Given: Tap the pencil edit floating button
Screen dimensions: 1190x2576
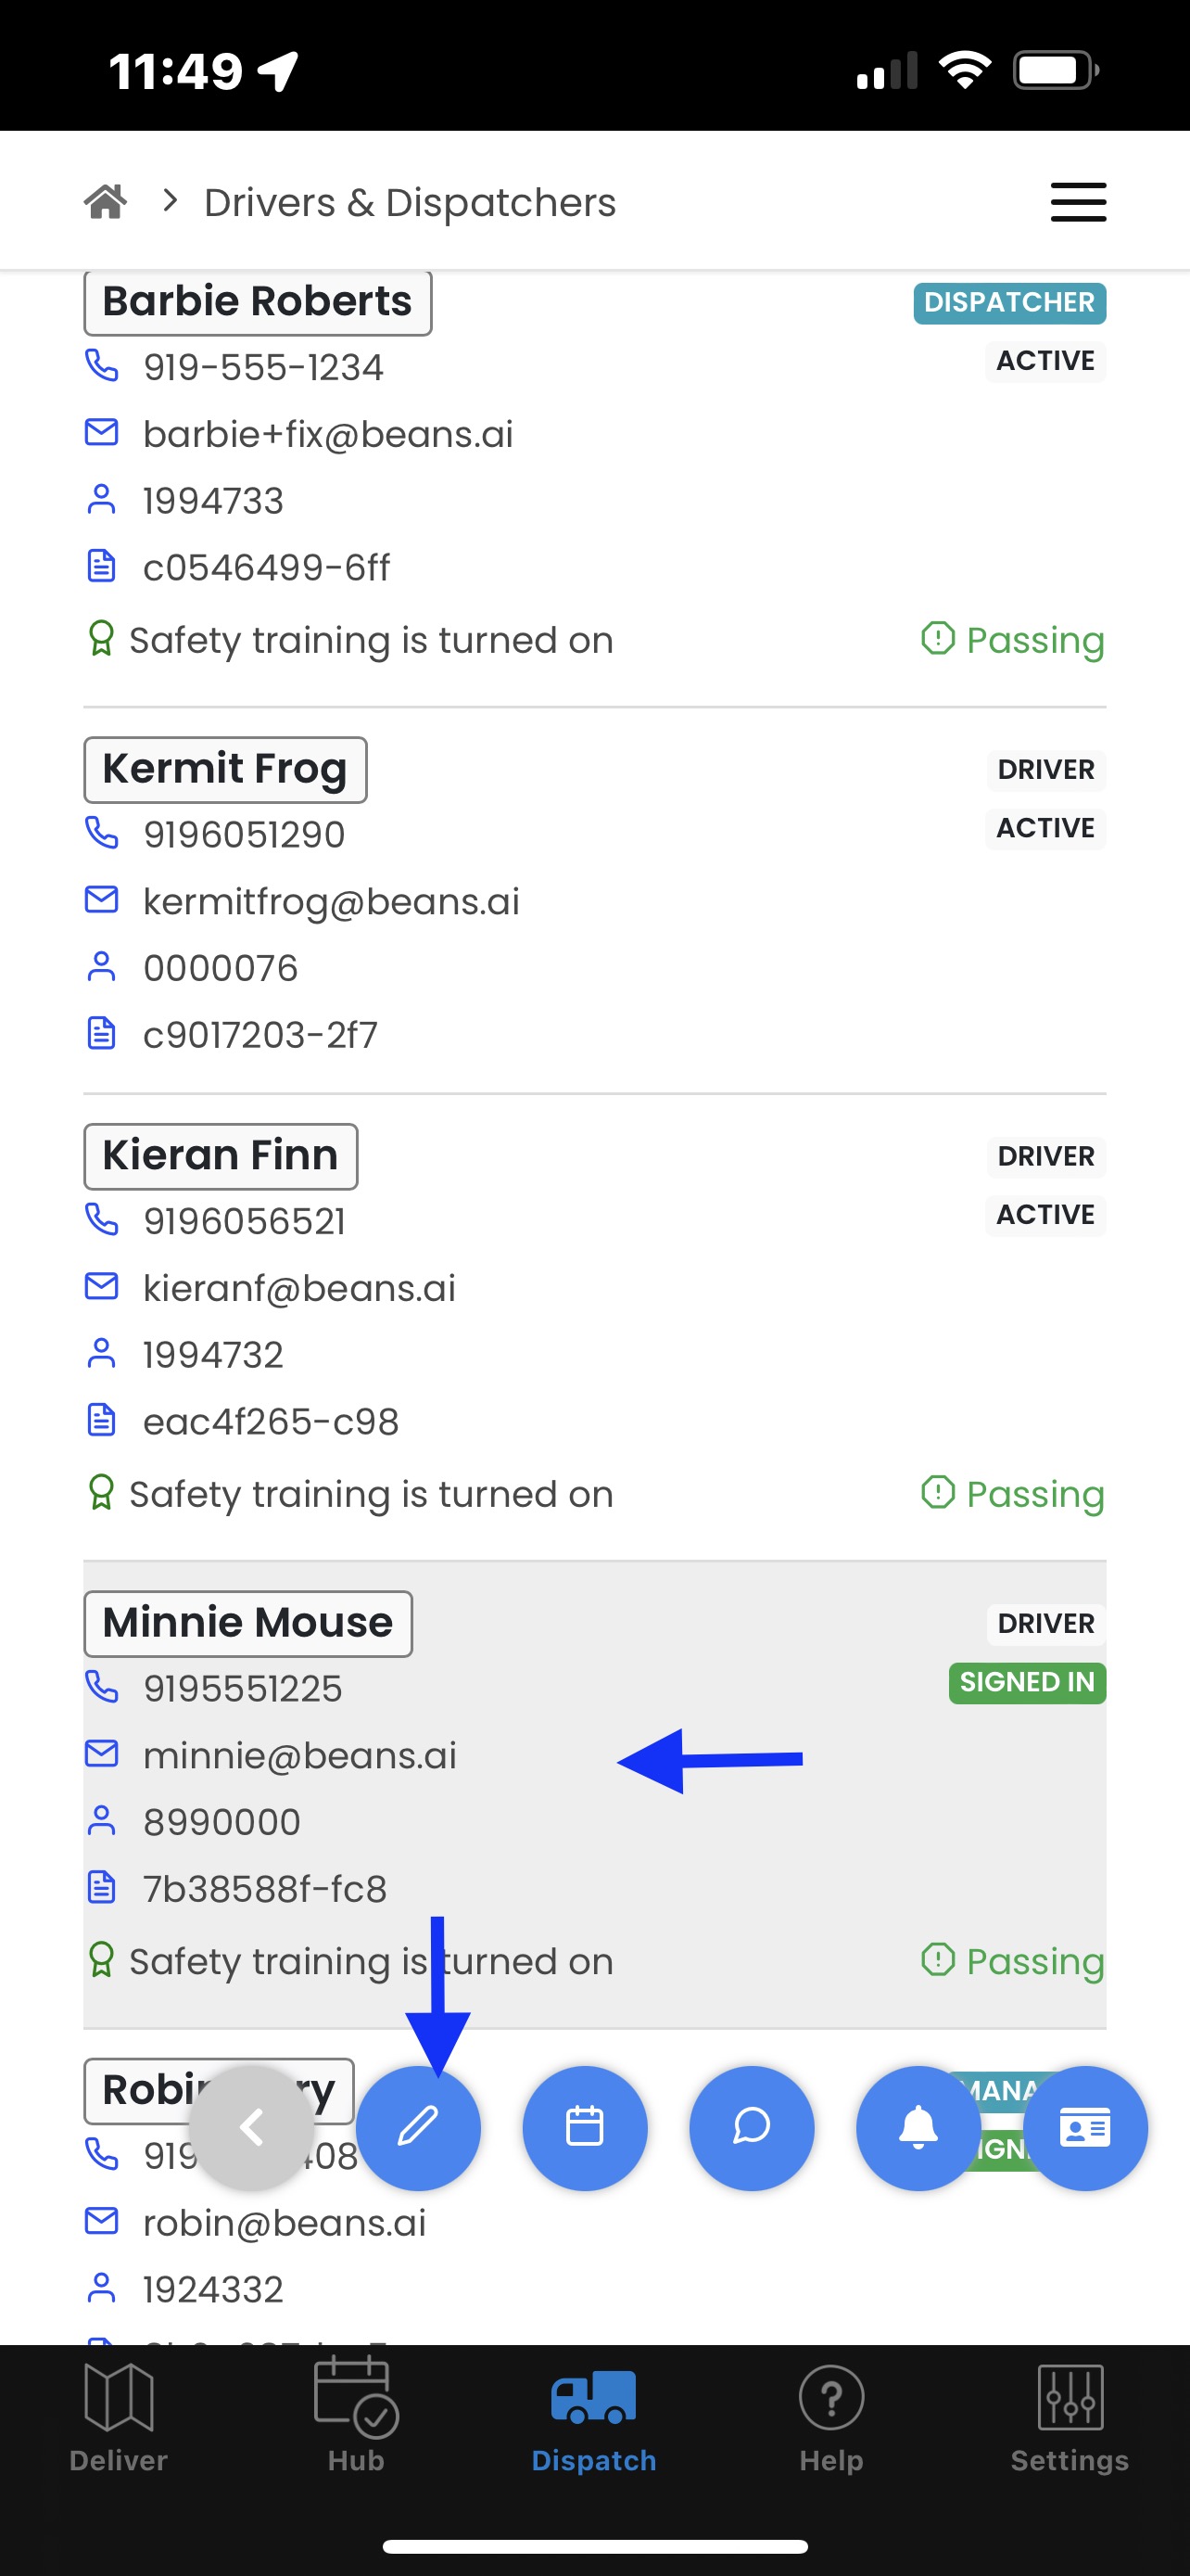Looking at the screenshot, I should [x=418, y=2127].
